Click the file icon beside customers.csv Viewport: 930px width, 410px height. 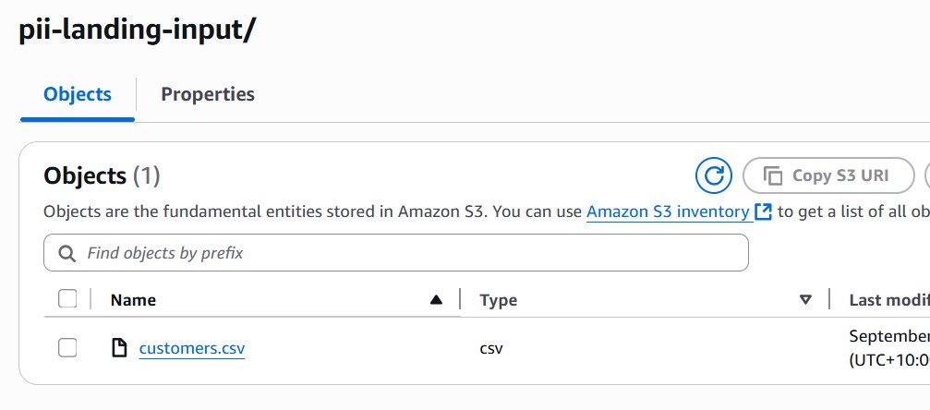coord(118,348)
